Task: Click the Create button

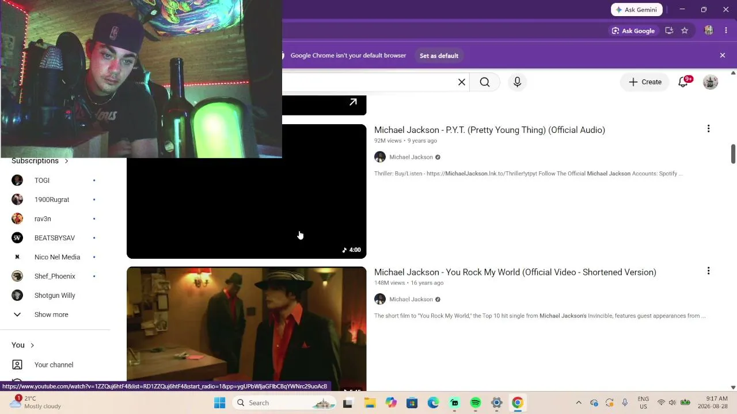Action: click(645, 82)
